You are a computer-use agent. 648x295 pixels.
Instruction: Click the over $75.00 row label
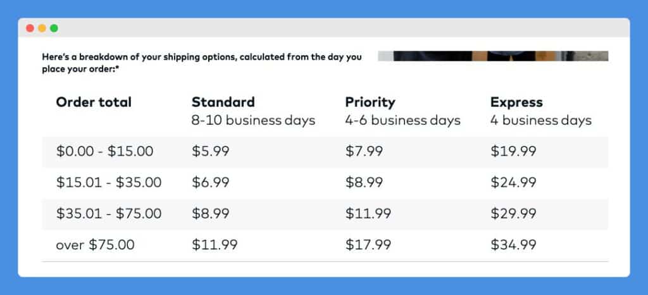[95, 244]
